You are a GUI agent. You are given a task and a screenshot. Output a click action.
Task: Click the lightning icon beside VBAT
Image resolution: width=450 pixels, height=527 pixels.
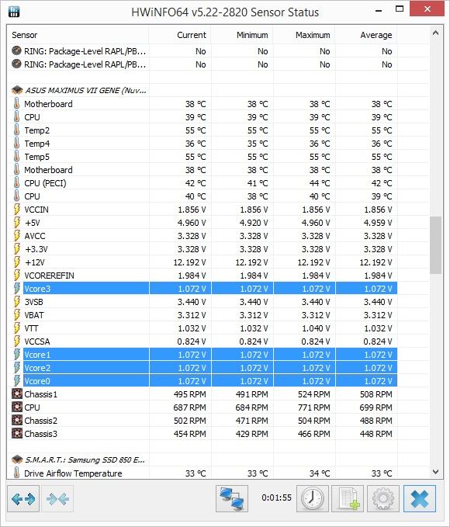(x=17, y=315)
